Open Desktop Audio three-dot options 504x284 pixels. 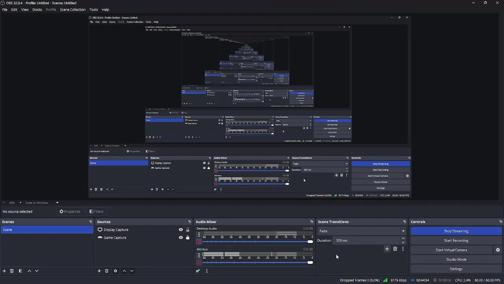[x=199, y=235]
